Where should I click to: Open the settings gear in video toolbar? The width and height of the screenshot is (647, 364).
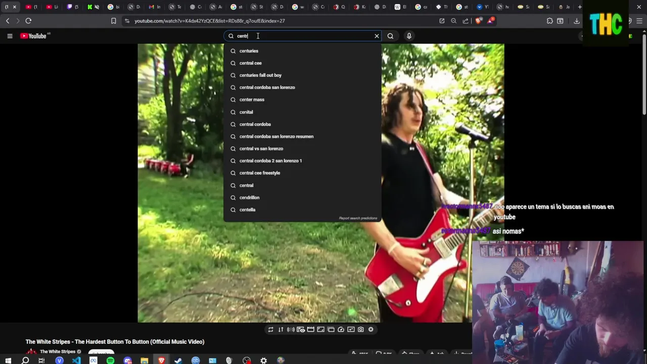click(x=371, y=330)
